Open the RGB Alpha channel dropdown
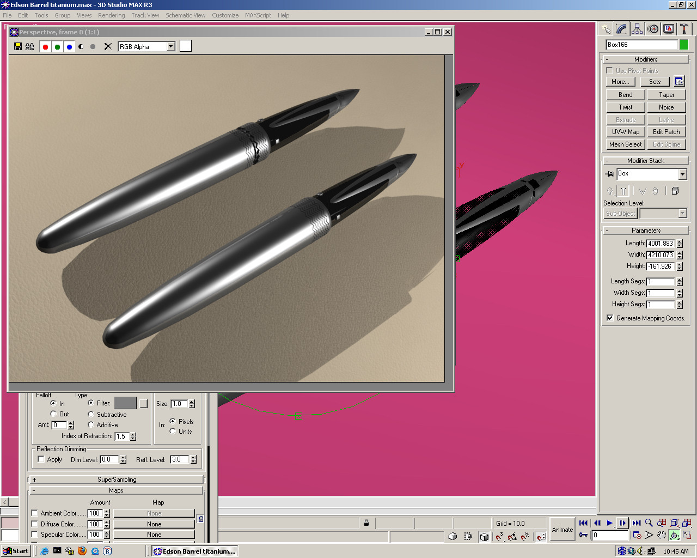This screenshot has height=558, width=697. (170, 47)
